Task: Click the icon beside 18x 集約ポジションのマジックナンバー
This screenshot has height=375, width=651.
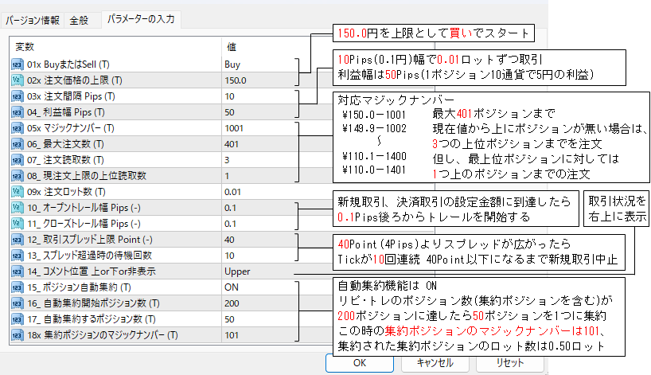Action: click(x=16, y=335)
